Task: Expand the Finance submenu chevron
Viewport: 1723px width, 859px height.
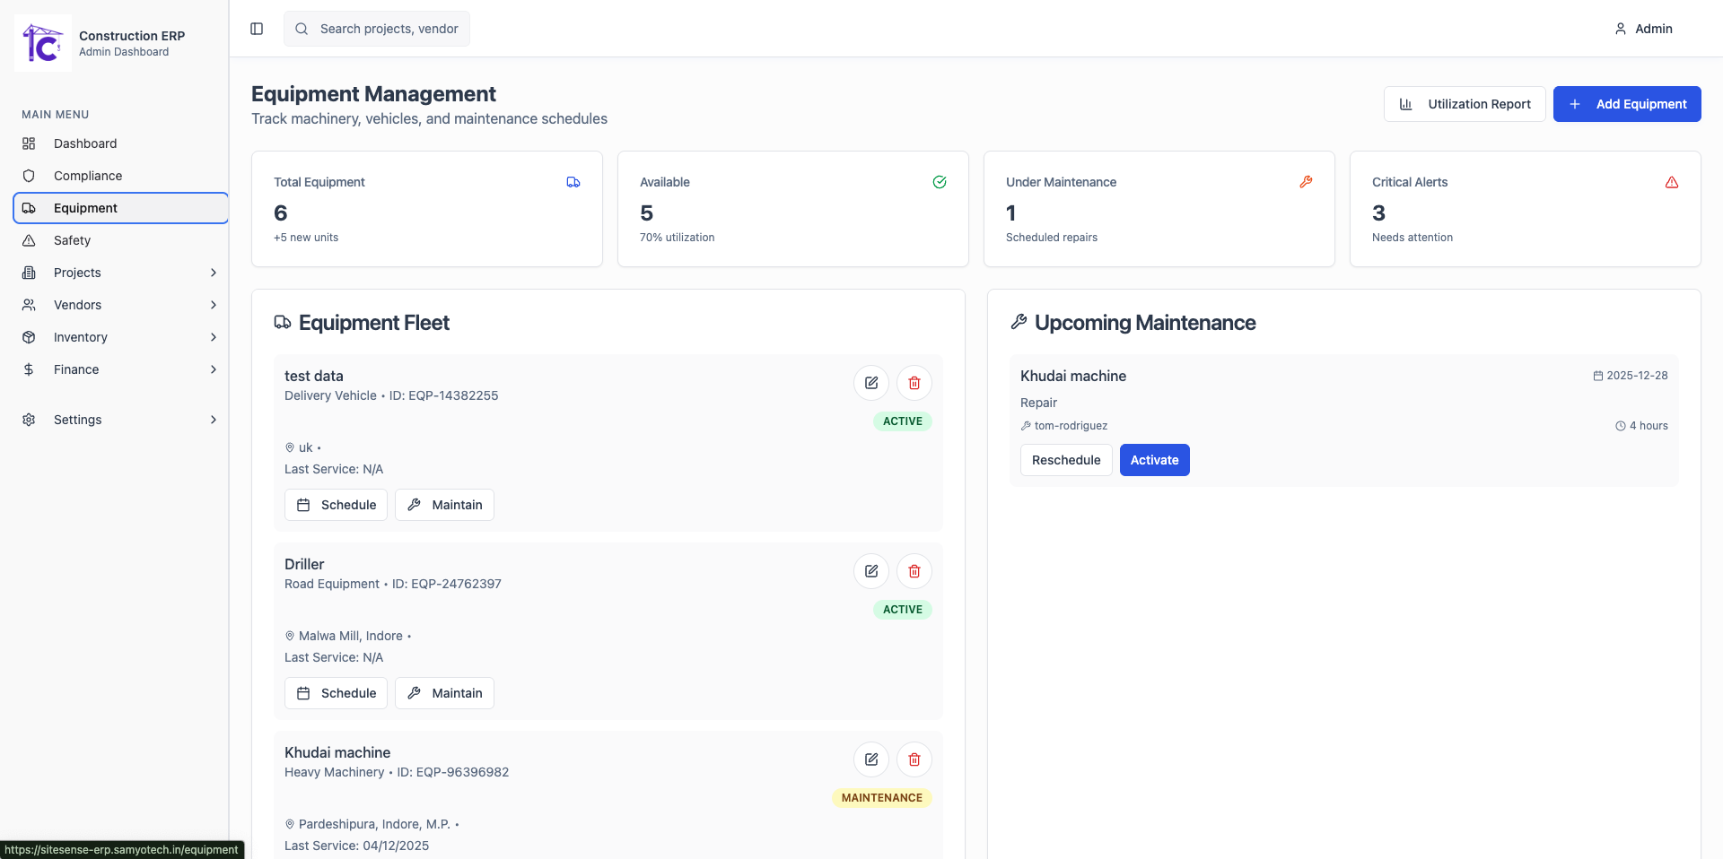Action: tap(214, 369)
